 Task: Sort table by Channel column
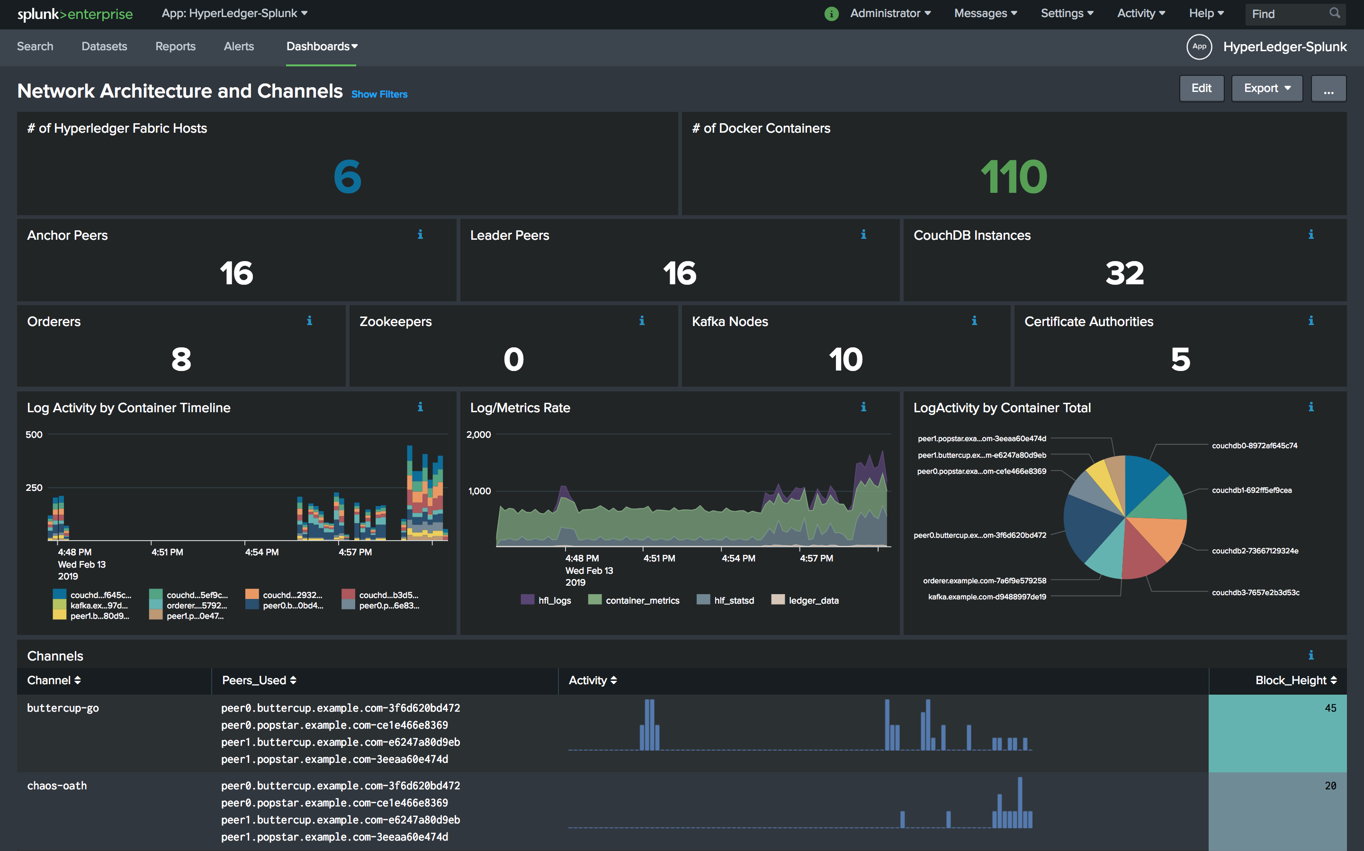tap(54, 680)
